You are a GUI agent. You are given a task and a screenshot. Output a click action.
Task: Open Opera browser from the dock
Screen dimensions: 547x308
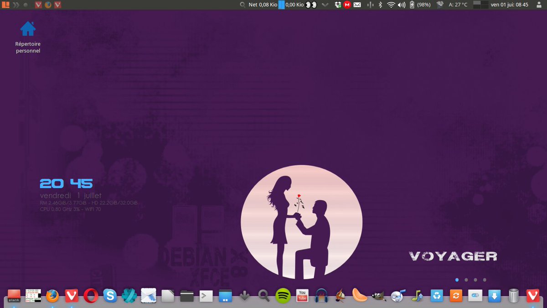point(90,296)
